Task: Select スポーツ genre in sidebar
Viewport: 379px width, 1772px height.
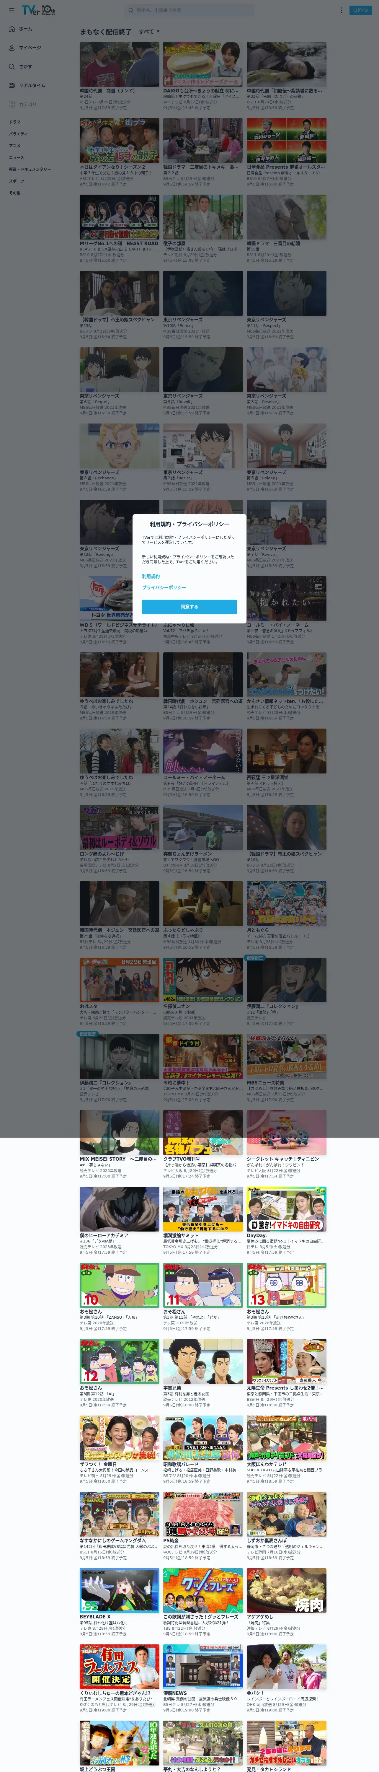Action: pyautogui.click(x=16, y=181)
